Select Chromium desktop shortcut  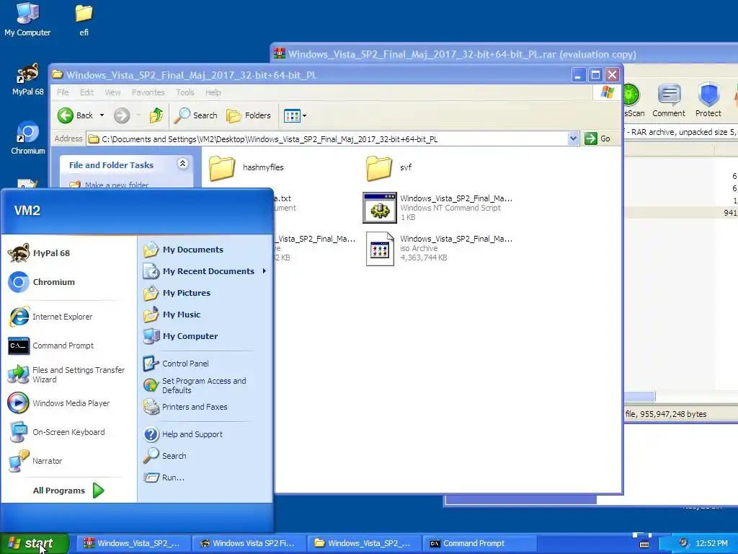click(x=28, y=138)
